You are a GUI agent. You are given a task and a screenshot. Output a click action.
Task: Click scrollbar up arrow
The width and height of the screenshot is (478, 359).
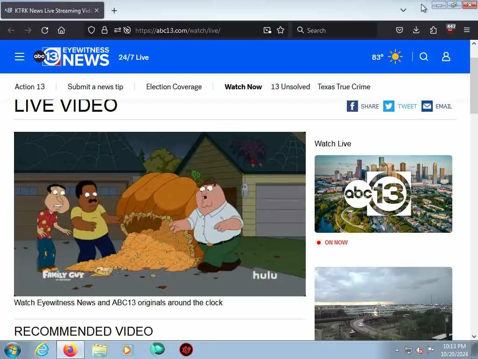474,43
